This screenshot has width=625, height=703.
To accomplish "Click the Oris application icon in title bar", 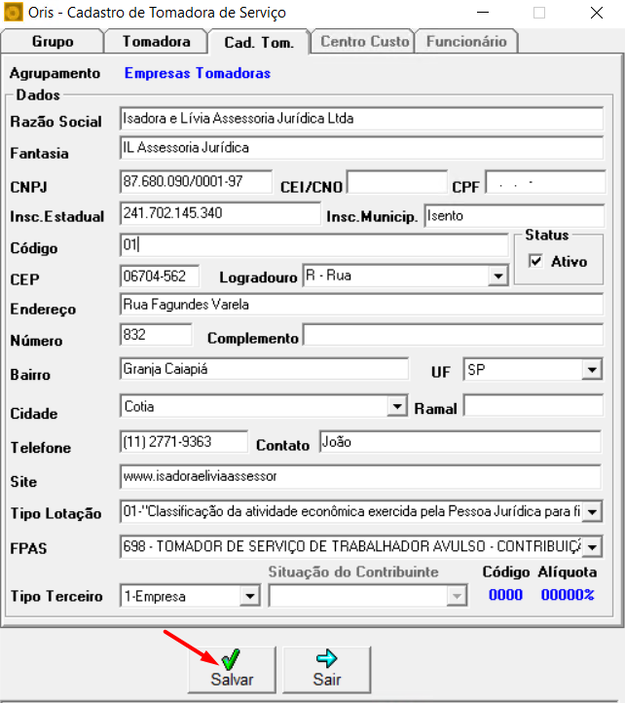I will [13, 12].
